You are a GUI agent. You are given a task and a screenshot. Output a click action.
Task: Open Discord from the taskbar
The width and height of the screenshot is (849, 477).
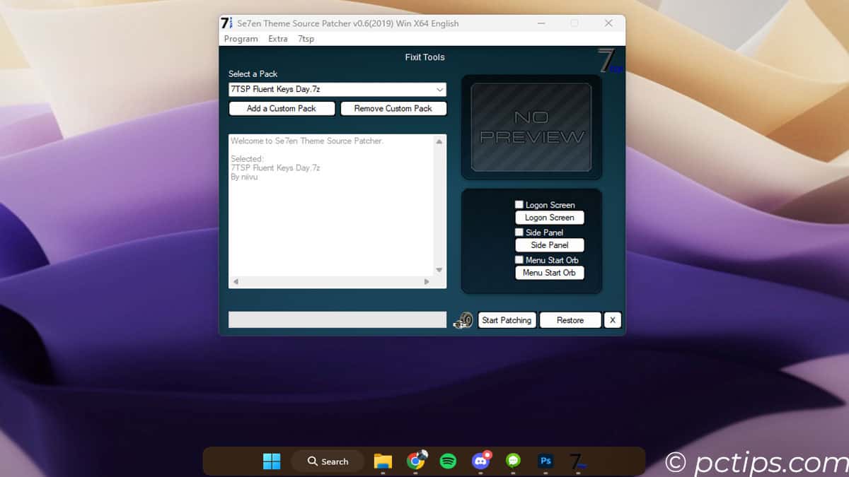(481, 461)
